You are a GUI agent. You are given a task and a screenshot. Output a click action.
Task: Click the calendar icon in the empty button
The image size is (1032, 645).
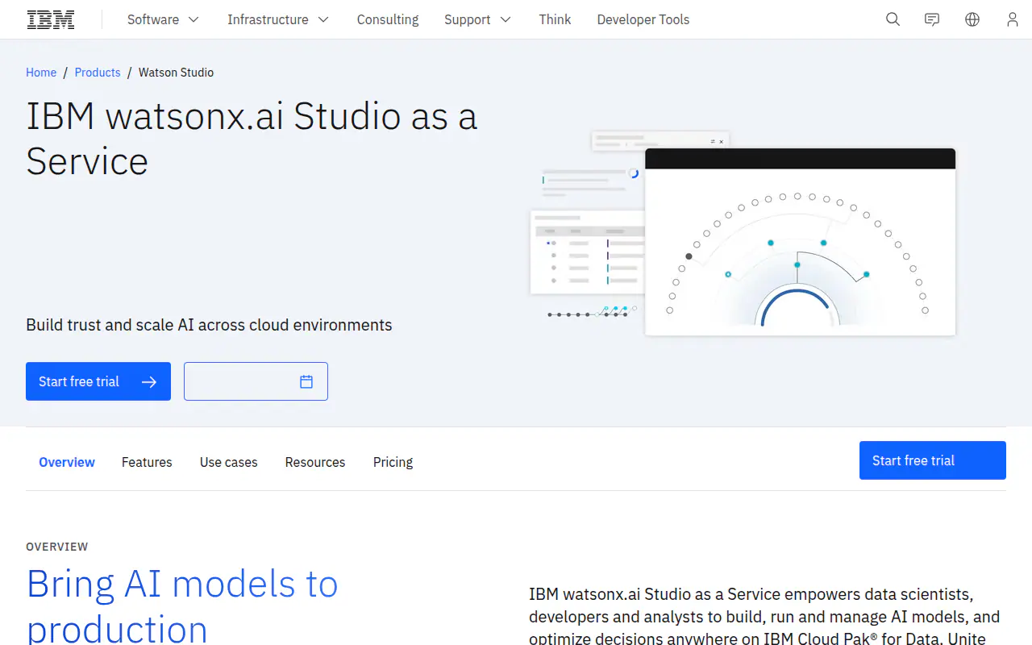306,381
